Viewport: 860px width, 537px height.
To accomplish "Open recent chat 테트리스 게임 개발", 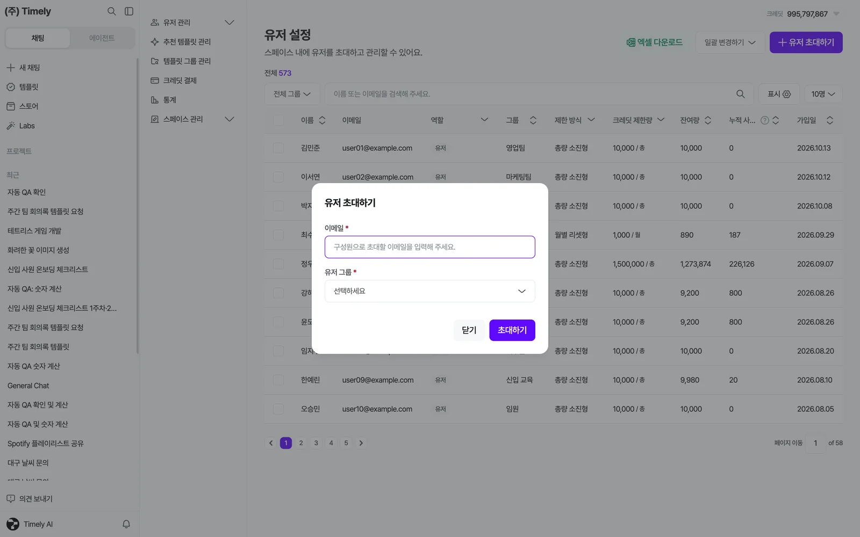I will tap(34, 231).
